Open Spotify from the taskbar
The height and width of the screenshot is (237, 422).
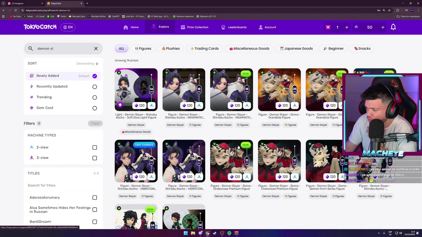coord(229,233)
